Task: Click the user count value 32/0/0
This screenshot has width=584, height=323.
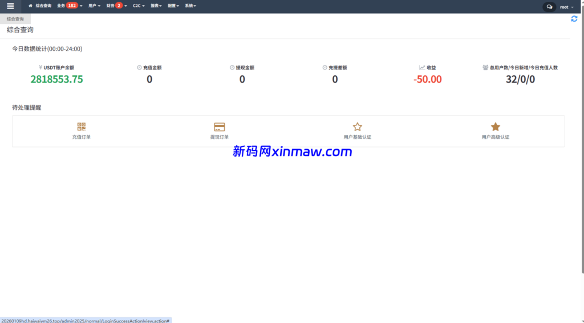Action: tap(520, 79)
